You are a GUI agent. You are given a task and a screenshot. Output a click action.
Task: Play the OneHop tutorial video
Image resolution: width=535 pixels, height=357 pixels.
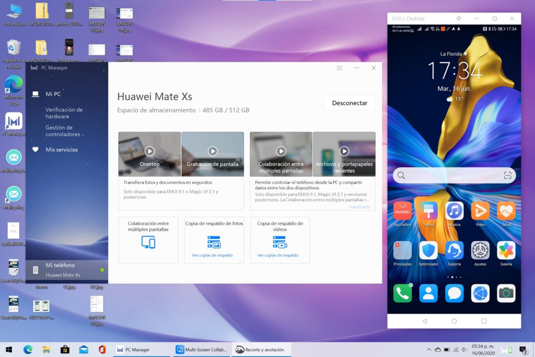[x=149, y=151]
